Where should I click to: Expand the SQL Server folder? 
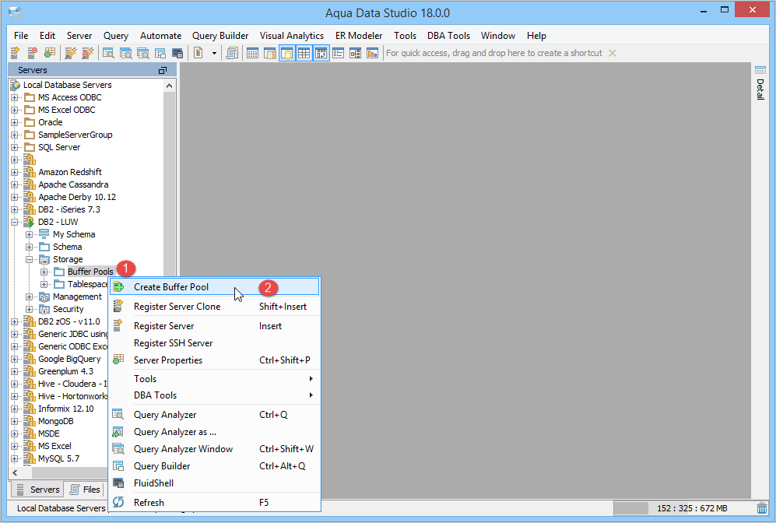pos(14,147)
